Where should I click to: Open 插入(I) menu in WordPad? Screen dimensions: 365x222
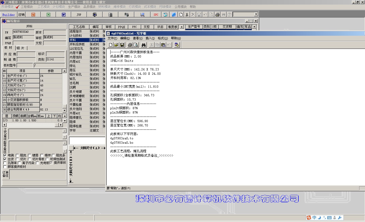tap(150, 38)
